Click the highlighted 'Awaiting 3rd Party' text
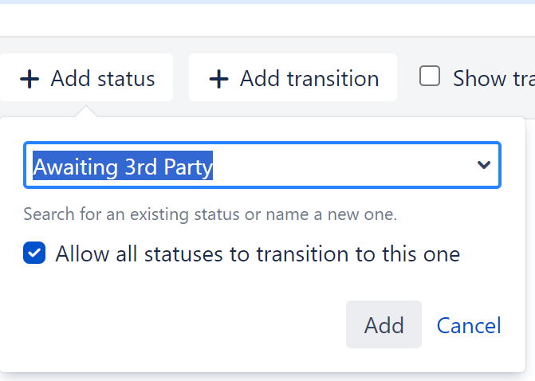Image resolution: width=535 pixels, height=381 pixels. [123, 167]
